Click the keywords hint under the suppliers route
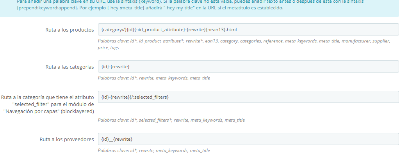Image resolution: width=401 pixels, height=161 pixels. coord(154,150)
